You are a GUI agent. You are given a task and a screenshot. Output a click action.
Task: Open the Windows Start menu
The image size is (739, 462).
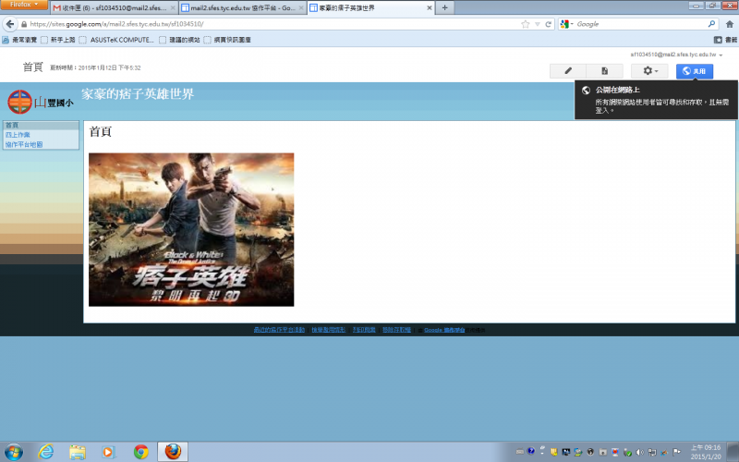13,452
